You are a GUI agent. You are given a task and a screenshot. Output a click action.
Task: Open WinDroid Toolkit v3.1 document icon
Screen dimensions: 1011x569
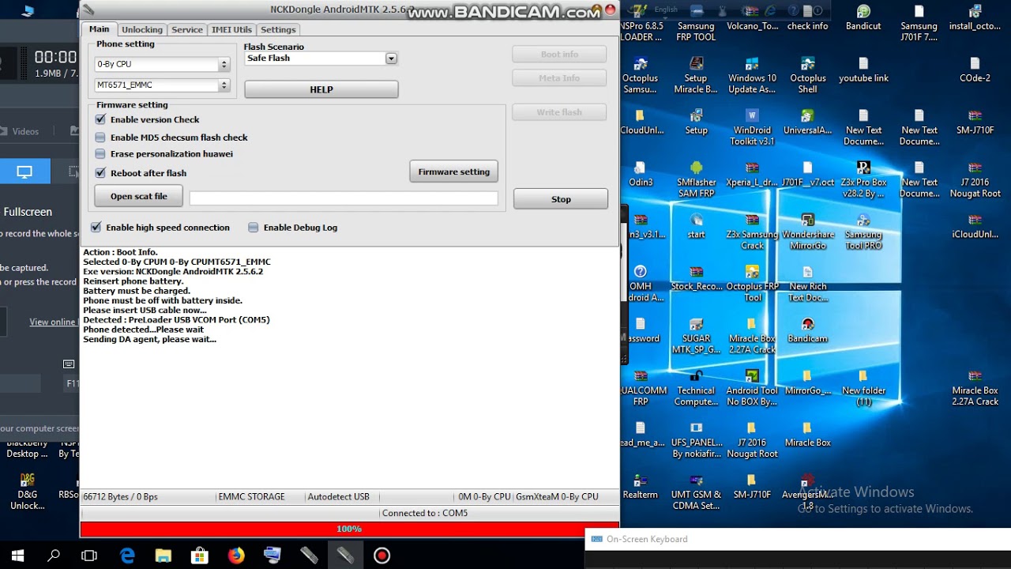click(752, 127)
